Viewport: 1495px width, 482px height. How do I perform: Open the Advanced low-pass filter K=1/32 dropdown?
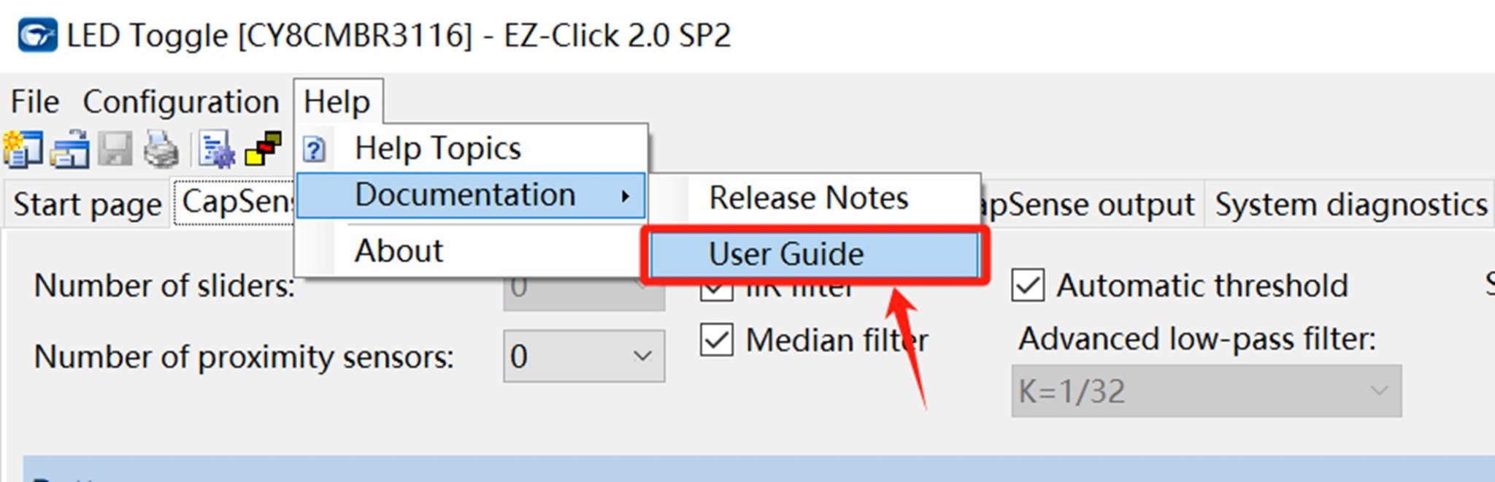point(1206,391)
